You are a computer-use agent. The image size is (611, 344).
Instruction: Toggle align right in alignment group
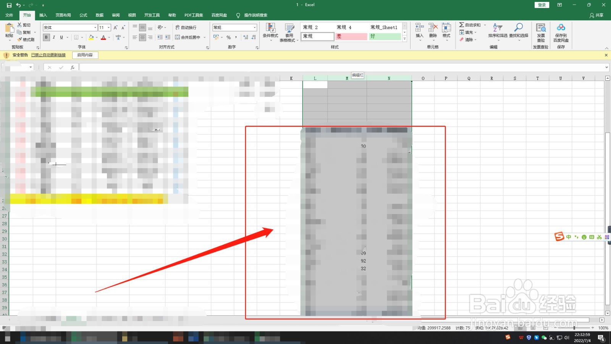(150, 37)
